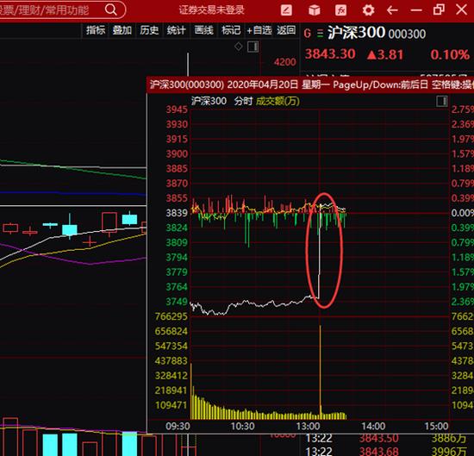Open the 历史 history option
This screenshot has width=474, height=456.
pyautogui.click(x=149, y=30)
